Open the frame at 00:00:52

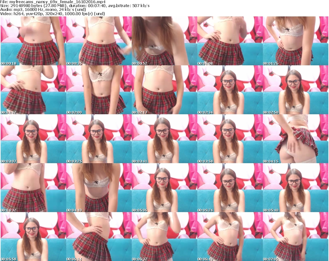click(x=164, y=41)
